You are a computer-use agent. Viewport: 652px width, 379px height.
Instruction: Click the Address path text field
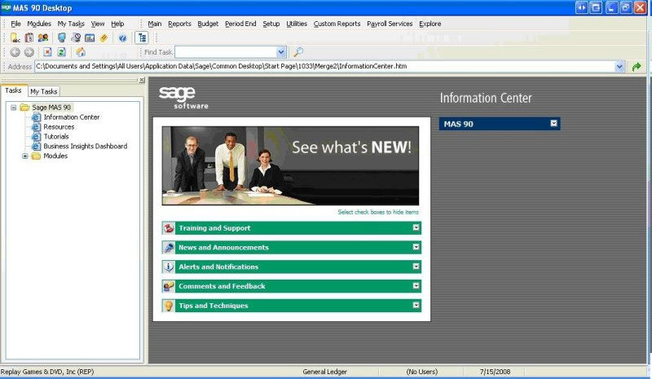pos(325,66)
